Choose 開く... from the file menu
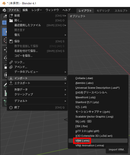130x155 pixels. [37, 21]
